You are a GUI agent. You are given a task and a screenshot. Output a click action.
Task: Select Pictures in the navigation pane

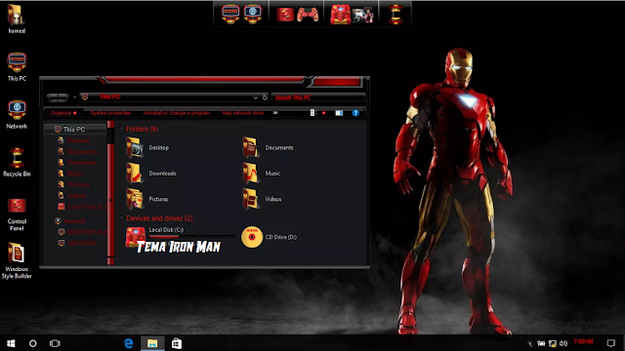coord(78,184)
